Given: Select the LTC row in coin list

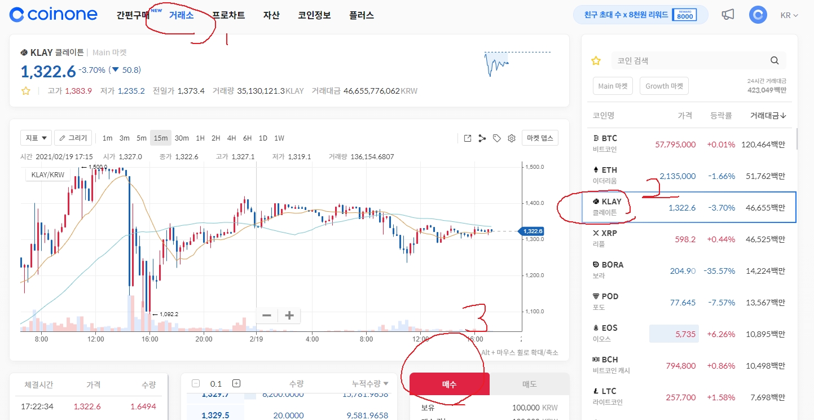Looking at the screenshot, I should (689, 397).
